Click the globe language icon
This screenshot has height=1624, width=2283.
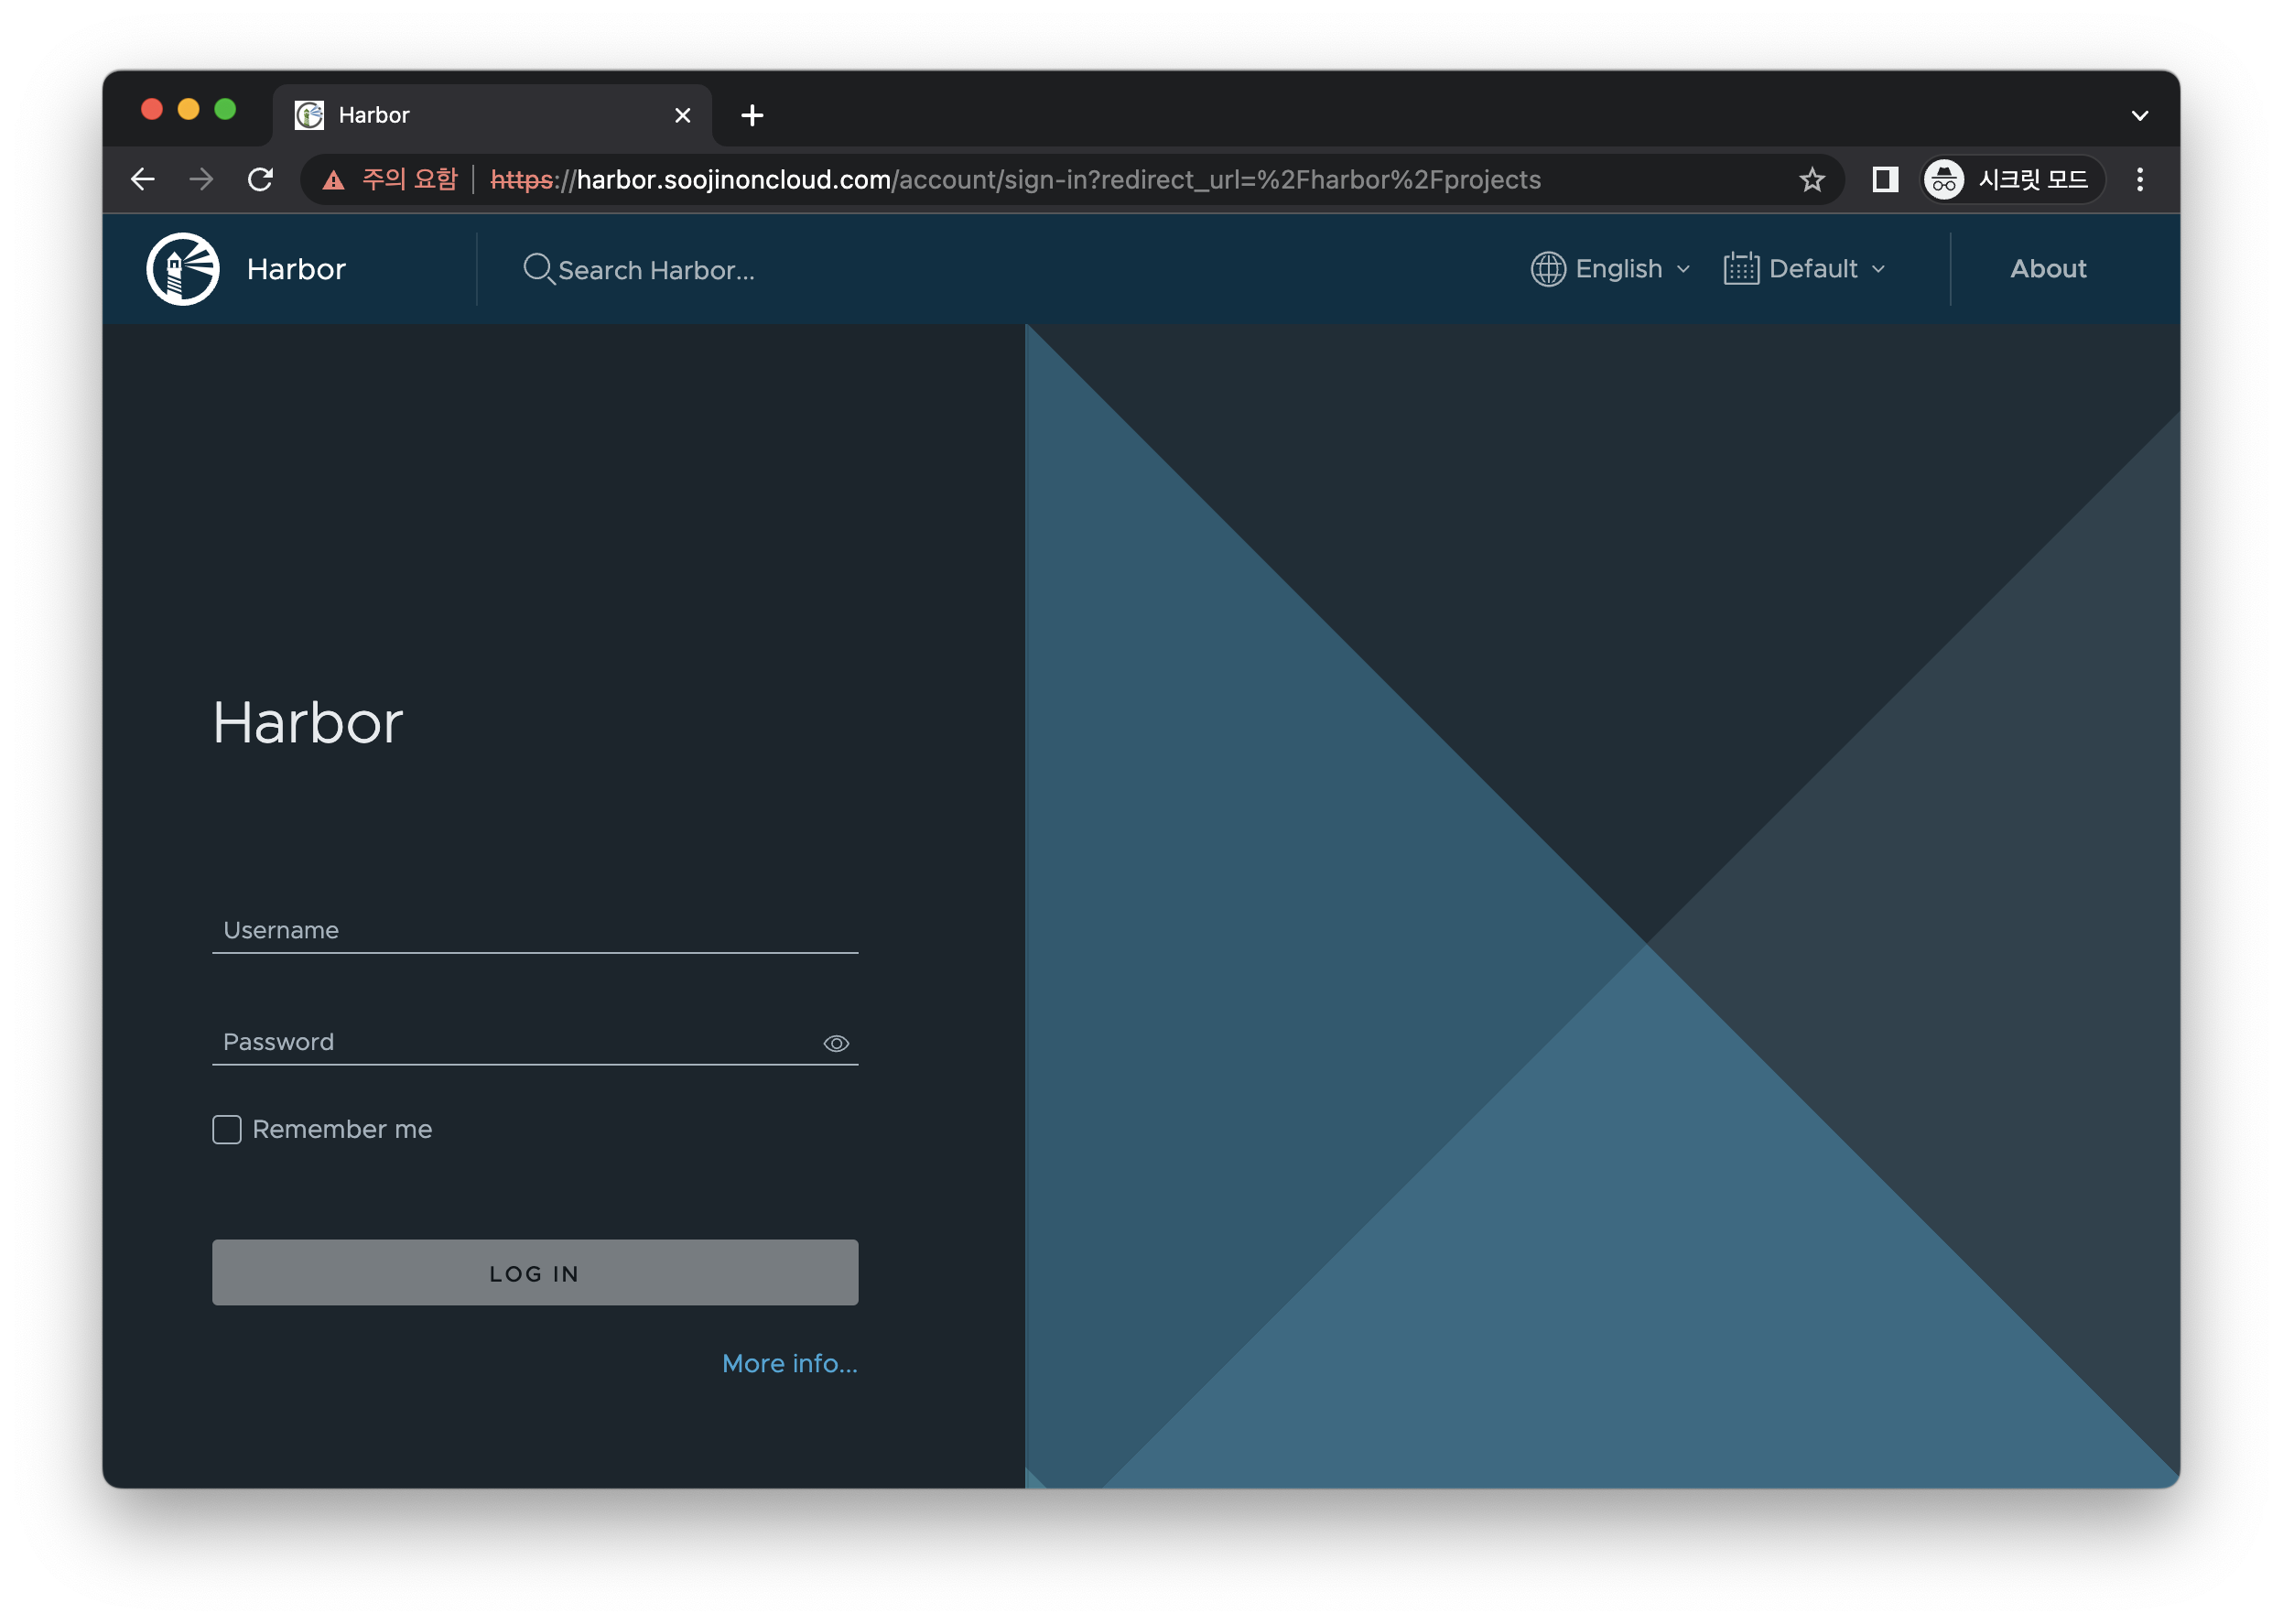pos(1548,269)
